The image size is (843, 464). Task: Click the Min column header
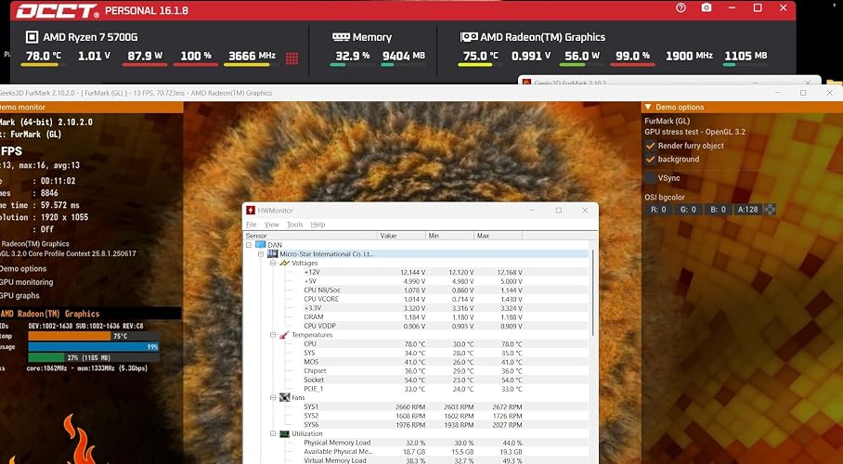click(x=449, y=236)
